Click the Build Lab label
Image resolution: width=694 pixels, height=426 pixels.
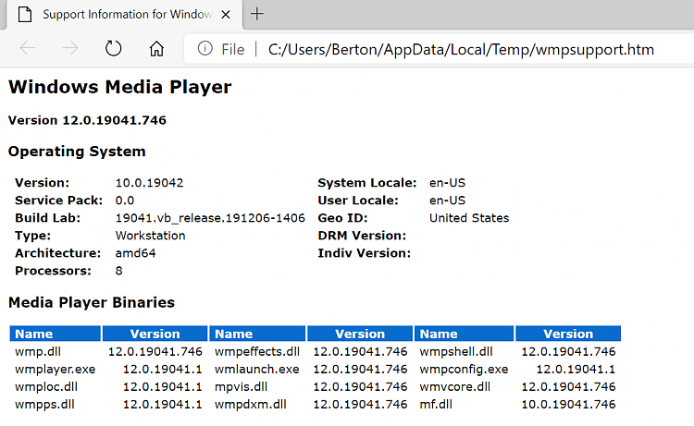(x=47, y=218)
